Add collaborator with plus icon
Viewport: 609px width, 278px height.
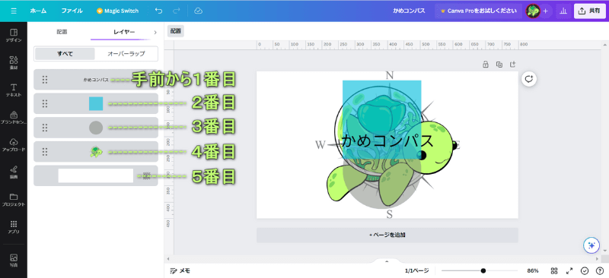[545, 11]
